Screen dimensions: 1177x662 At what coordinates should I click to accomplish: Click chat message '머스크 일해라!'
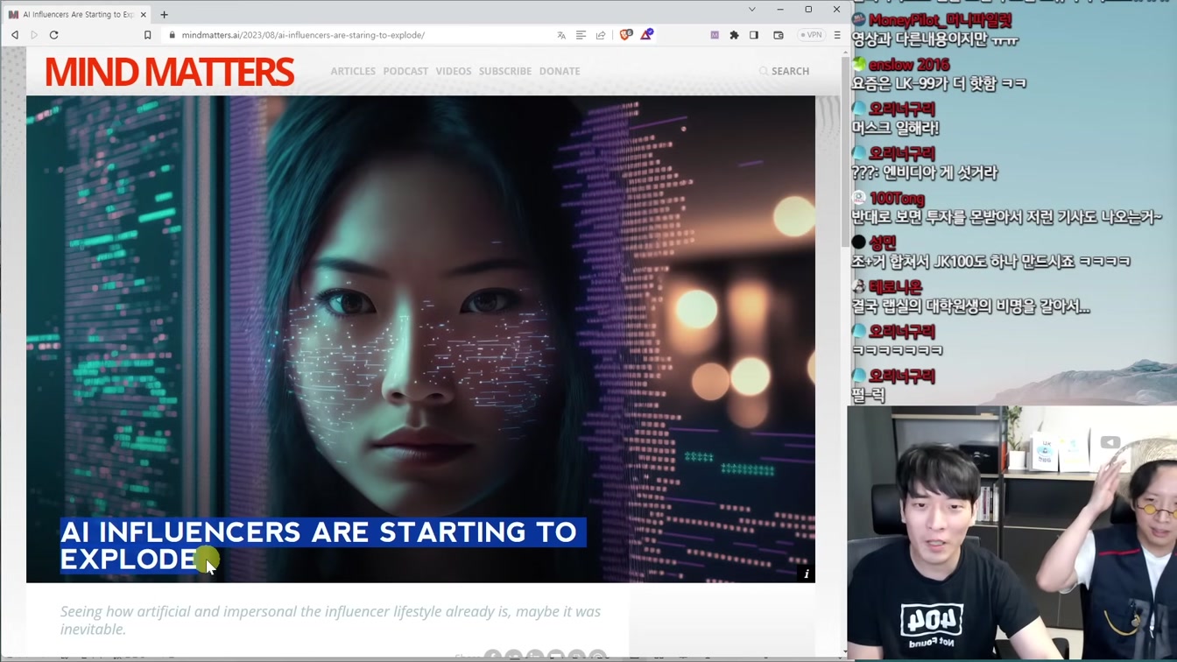pos(895,128)
